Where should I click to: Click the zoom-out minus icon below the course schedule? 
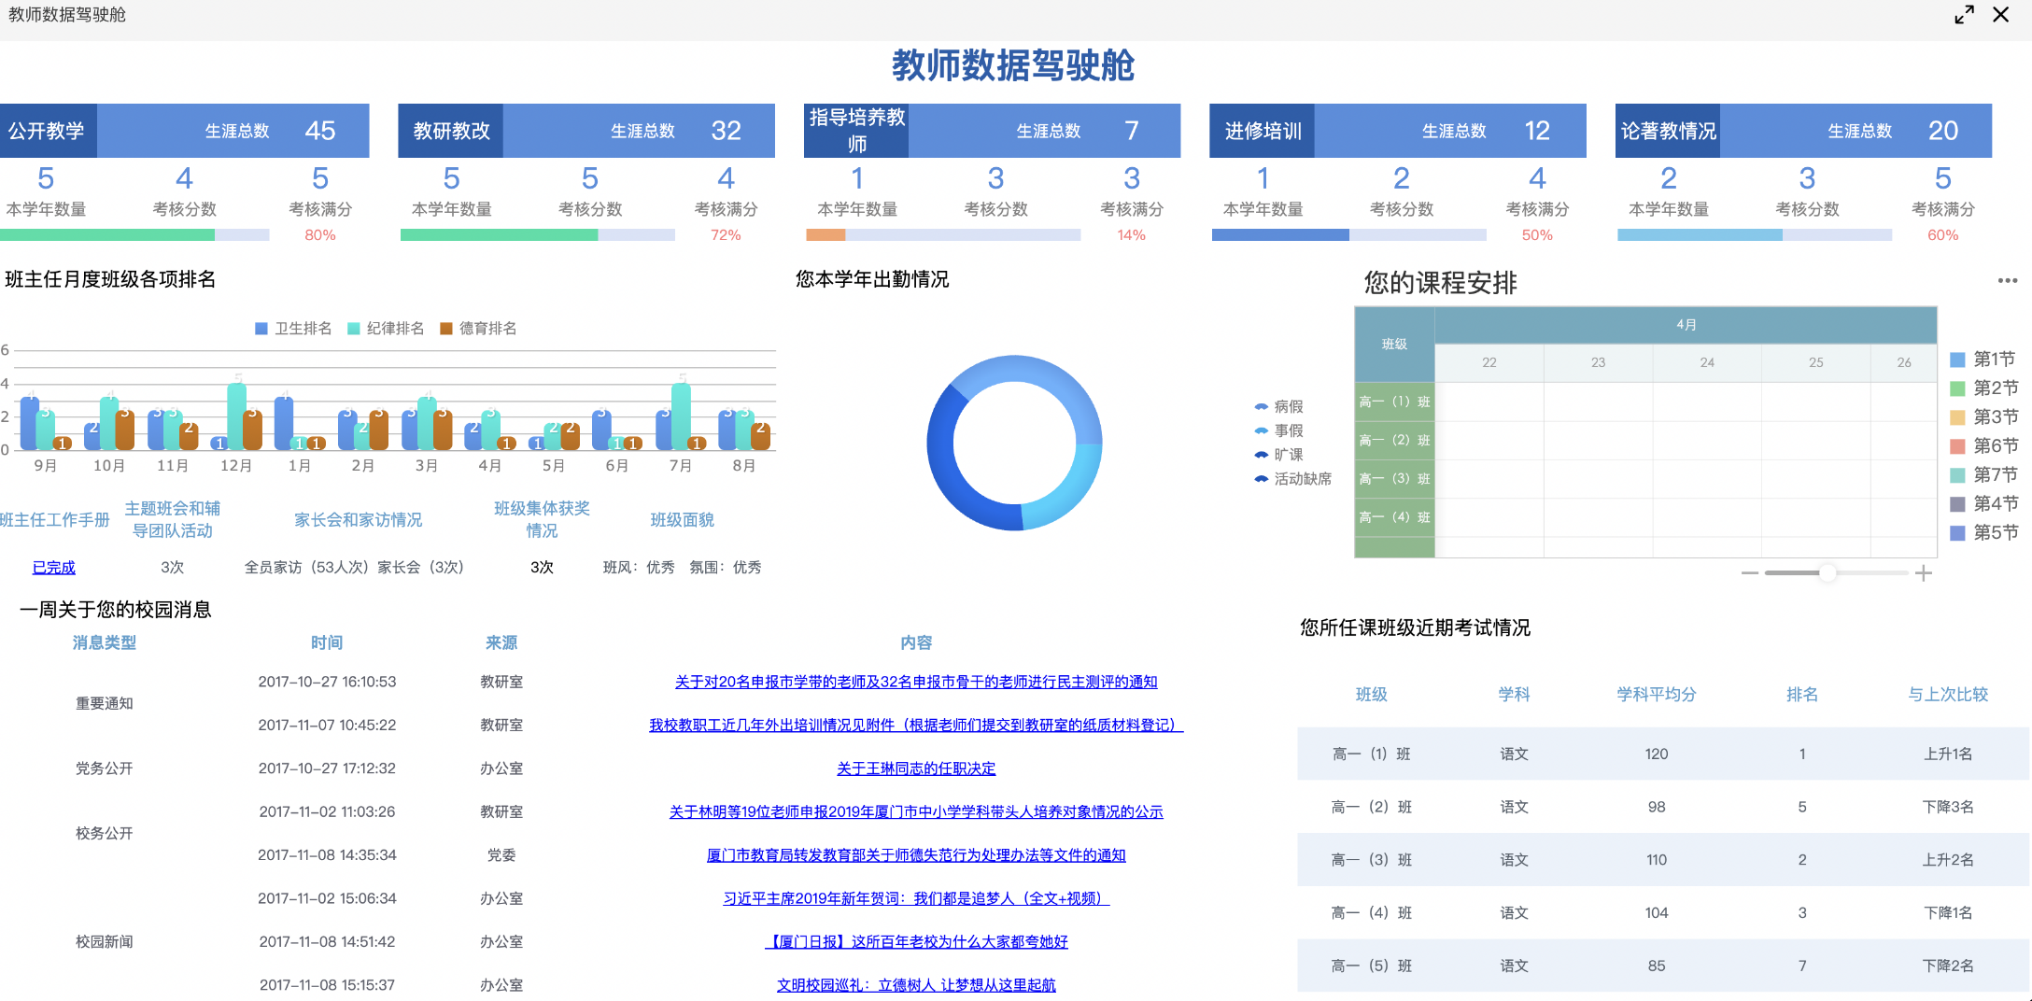[1749, 573]
